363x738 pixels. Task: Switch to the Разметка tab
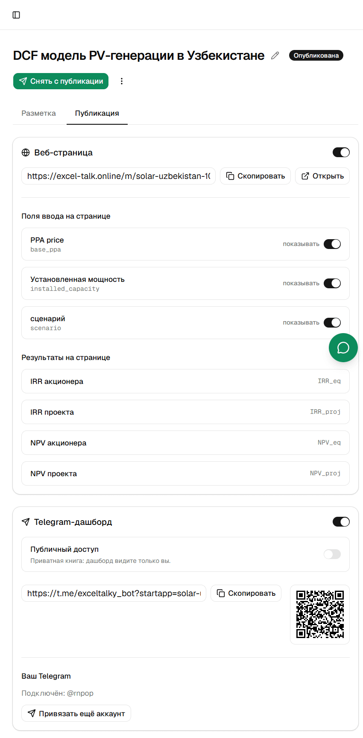coord(39,113)
